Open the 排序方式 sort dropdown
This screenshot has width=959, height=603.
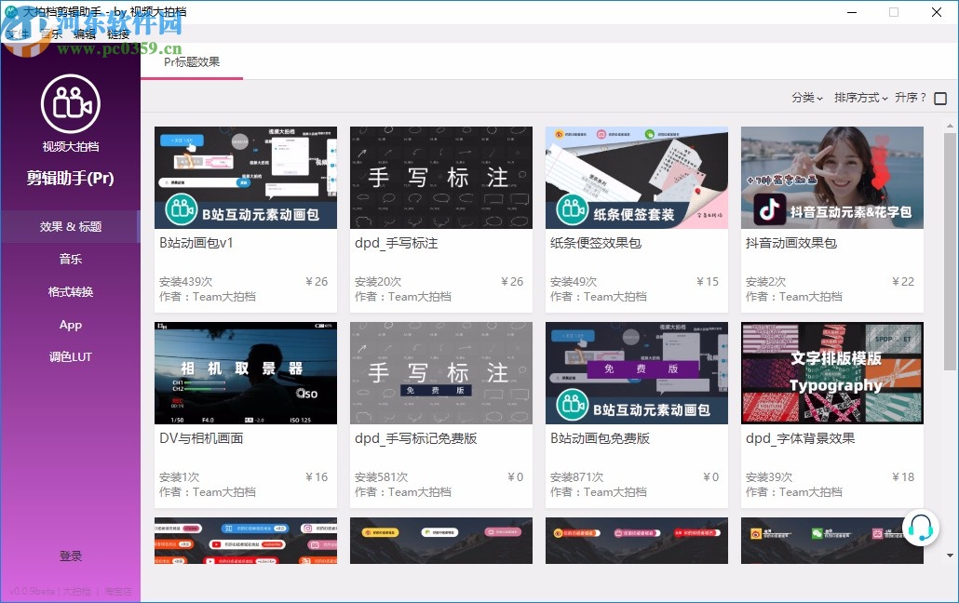pyautogui.click(x=859, y=97)
